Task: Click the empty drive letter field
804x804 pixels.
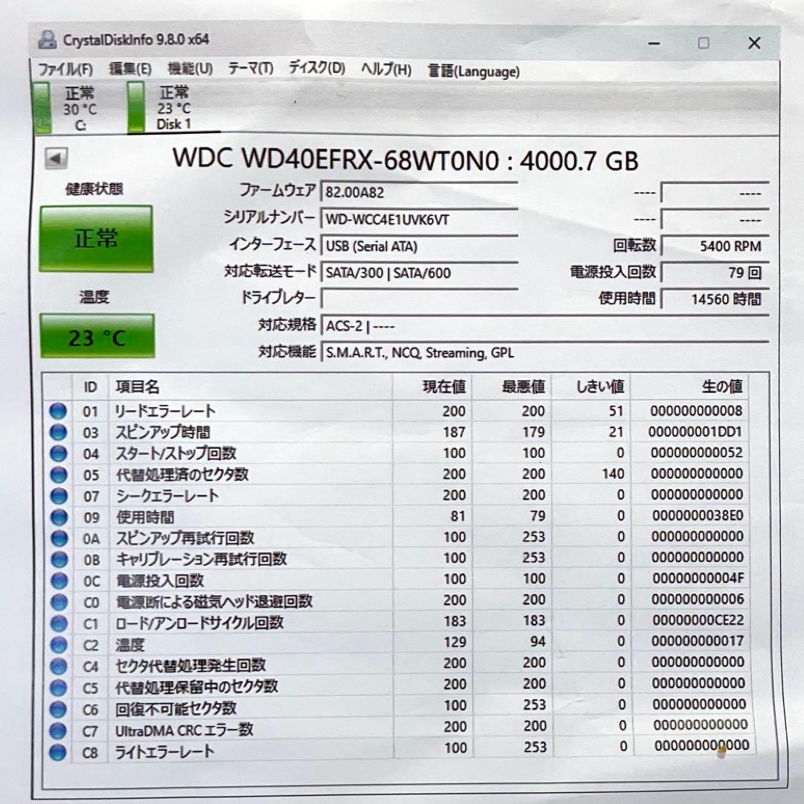Action: point(419,299)
